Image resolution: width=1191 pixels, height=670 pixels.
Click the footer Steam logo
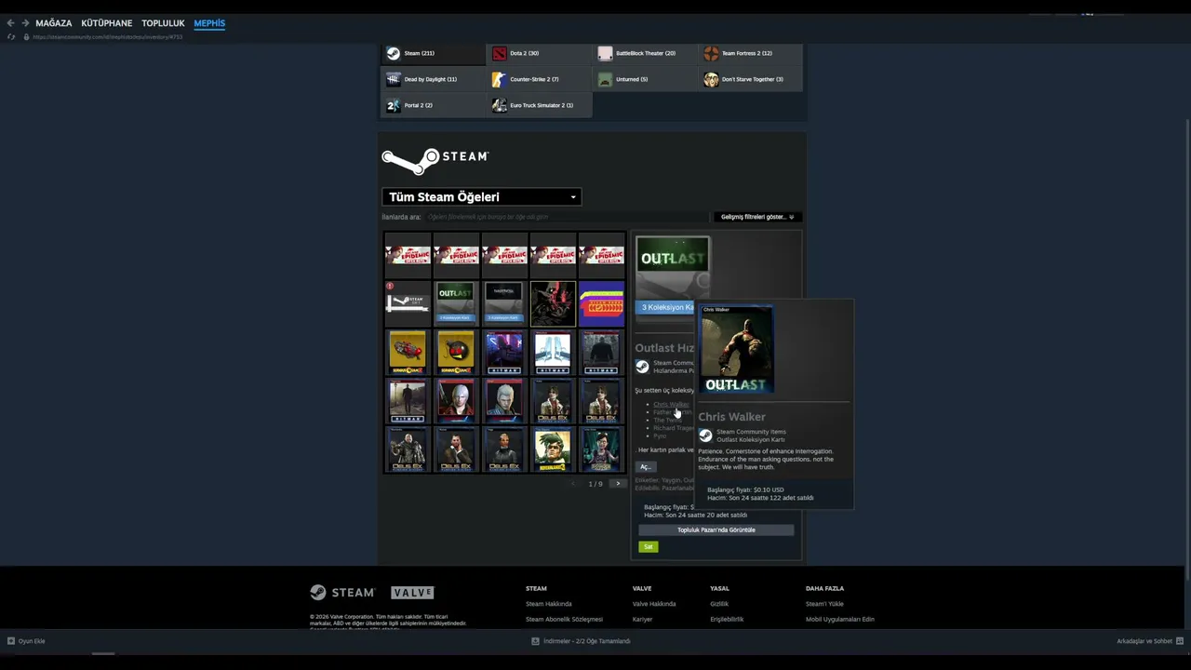point(342,593)
